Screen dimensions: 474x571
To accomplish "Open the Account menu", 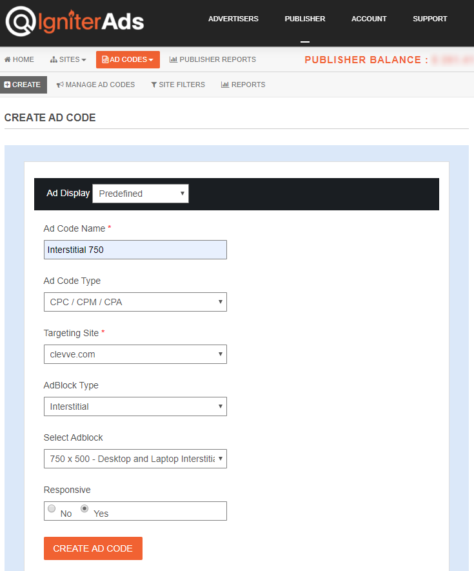I will coord(369,19).
